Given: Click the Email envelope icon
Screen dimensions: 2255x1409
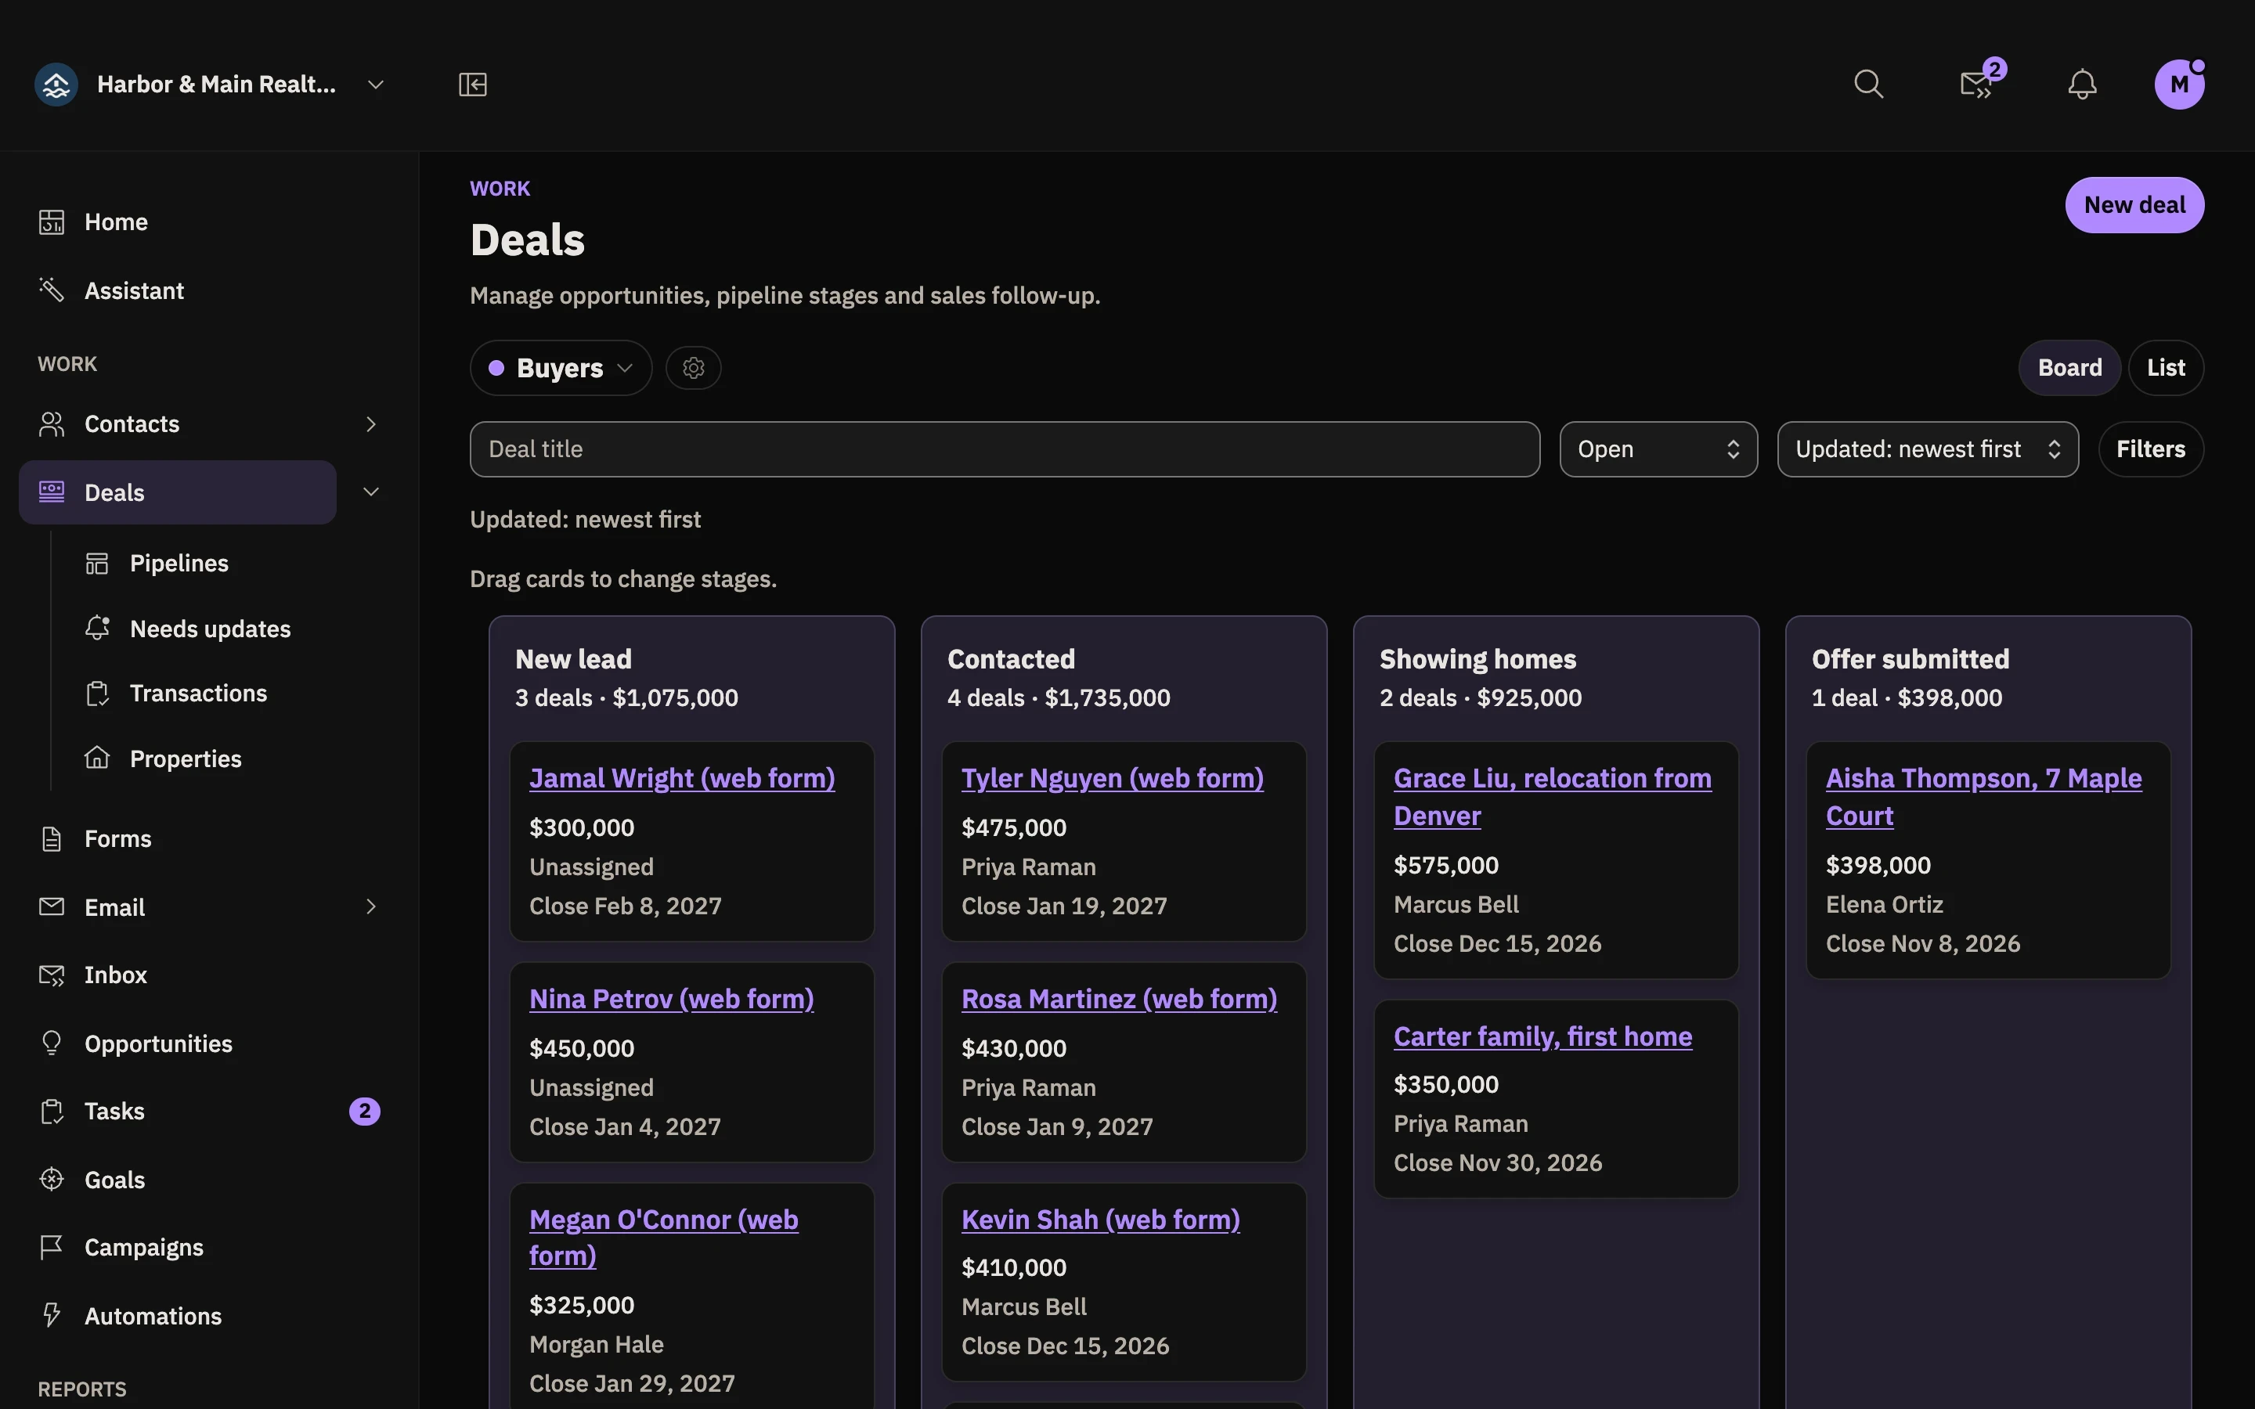Looking at the screenshot, I should point(51,906).
